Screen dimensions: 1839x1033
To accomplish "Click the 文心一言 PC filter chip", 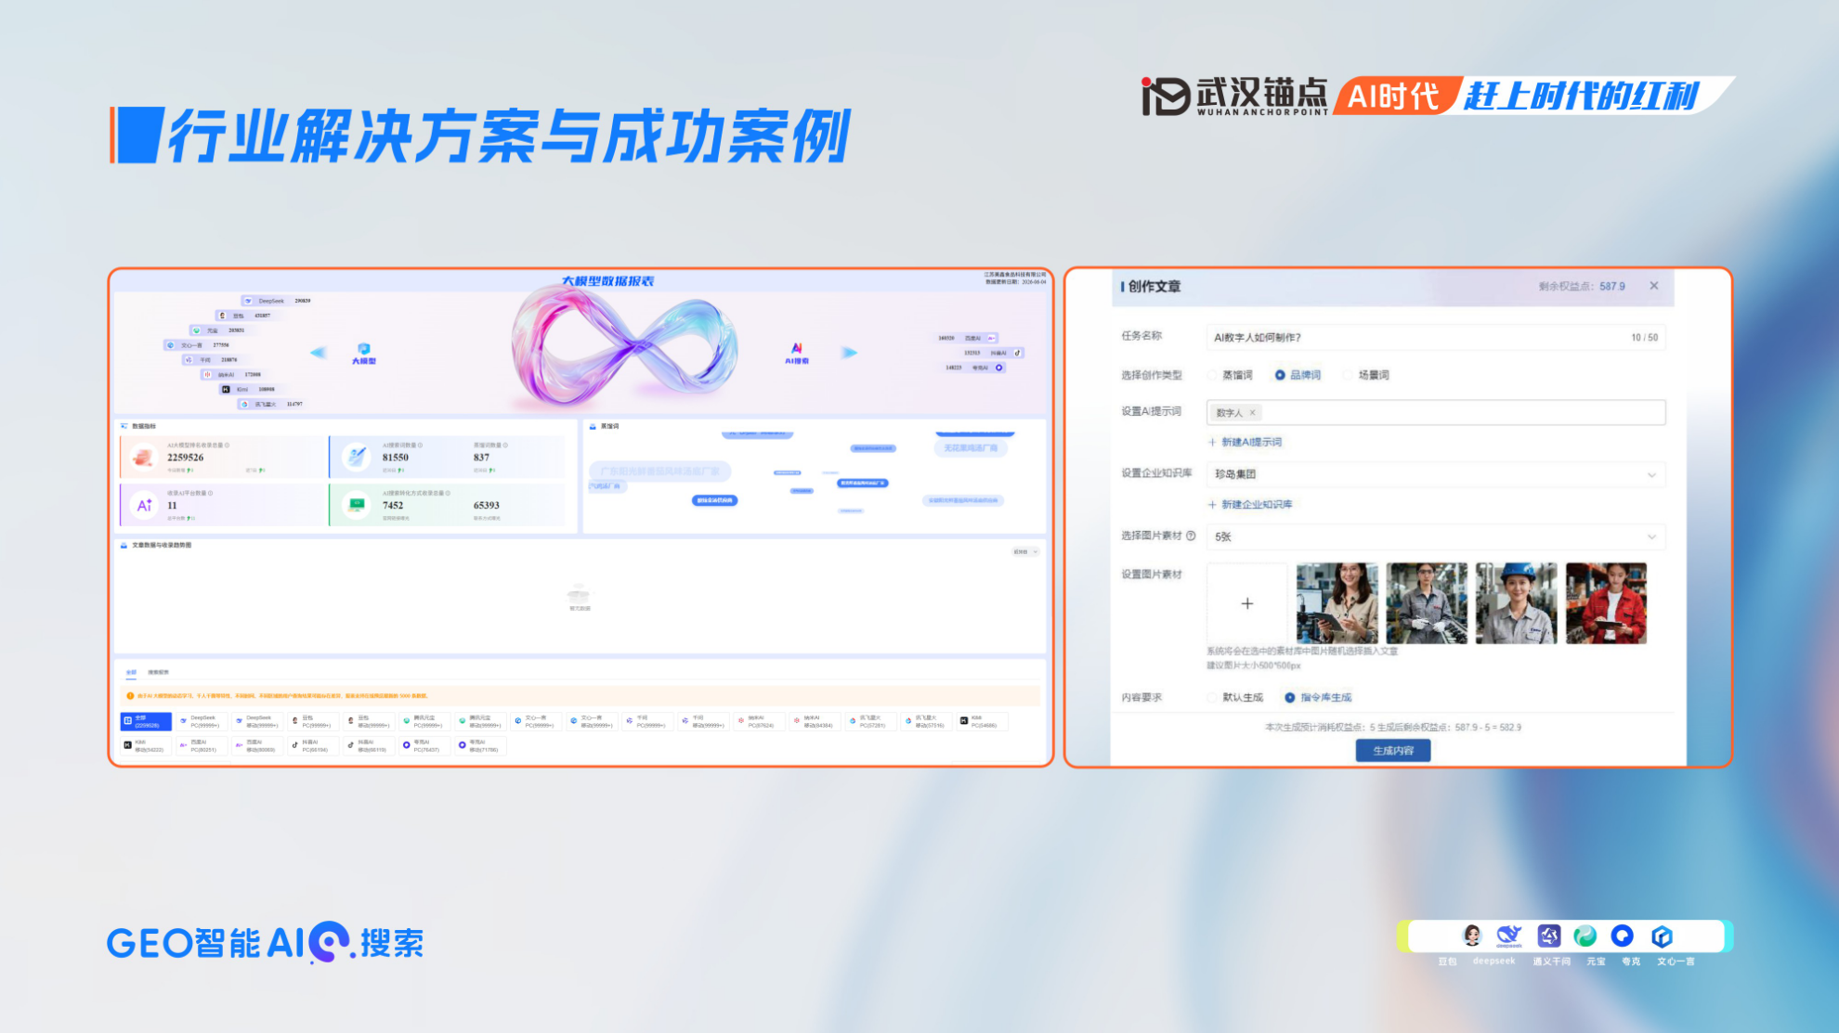I will (x=536, y=721).
